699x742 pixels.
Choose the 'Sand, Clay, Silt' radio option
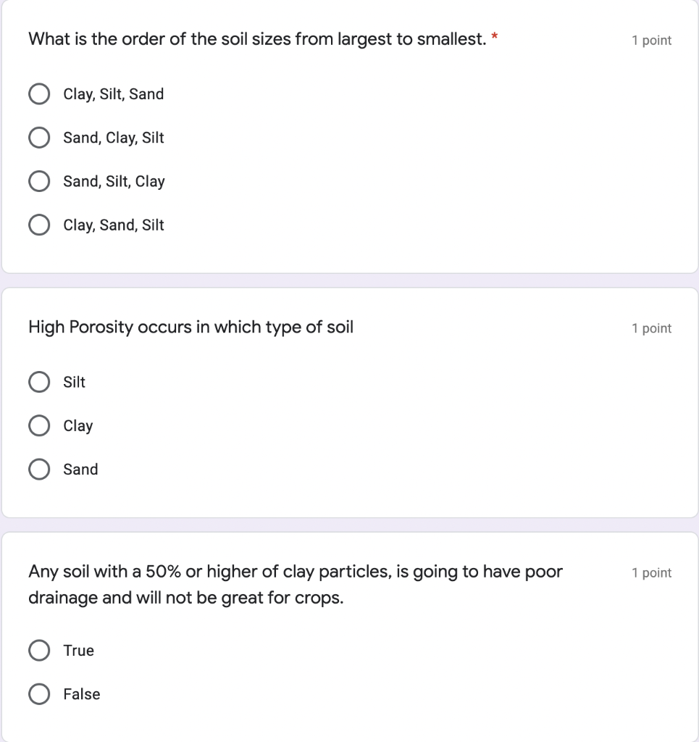[39, 138]
